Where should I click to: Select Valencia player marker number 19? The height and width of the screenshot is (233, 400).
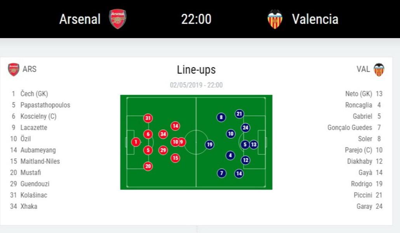[210, 144]
